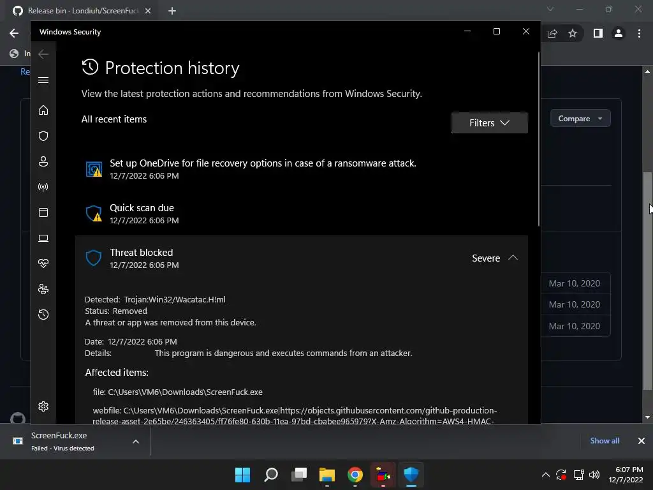Close the Release bin GitHub tab

[x=148, y=11]
